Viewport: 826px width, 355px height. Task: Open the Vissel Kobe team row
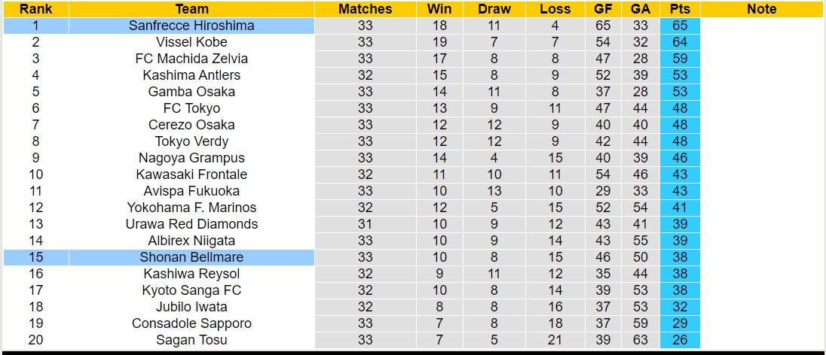(x=191, y=42)
